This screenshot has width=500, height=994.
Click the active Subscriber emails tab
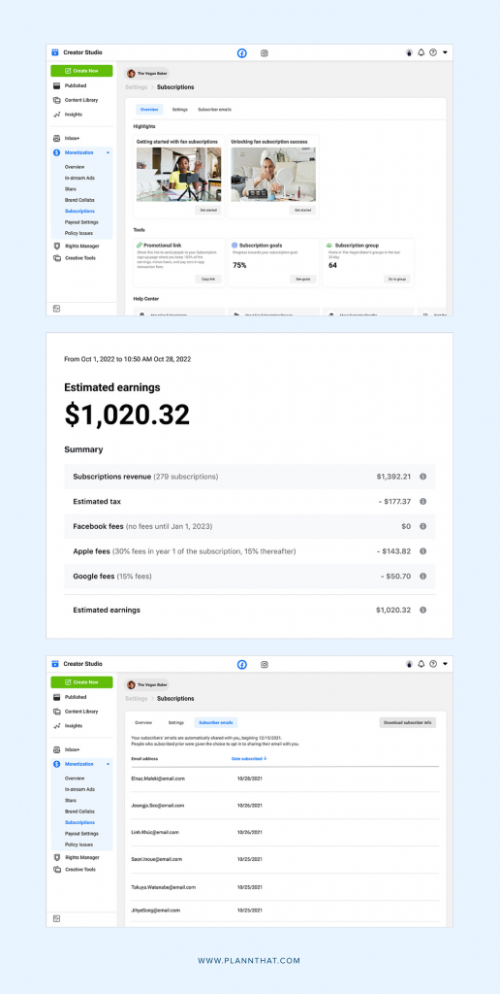[x=215, y=722]
